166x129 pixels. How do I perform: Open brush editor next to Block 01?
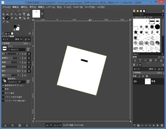(28, 49)
